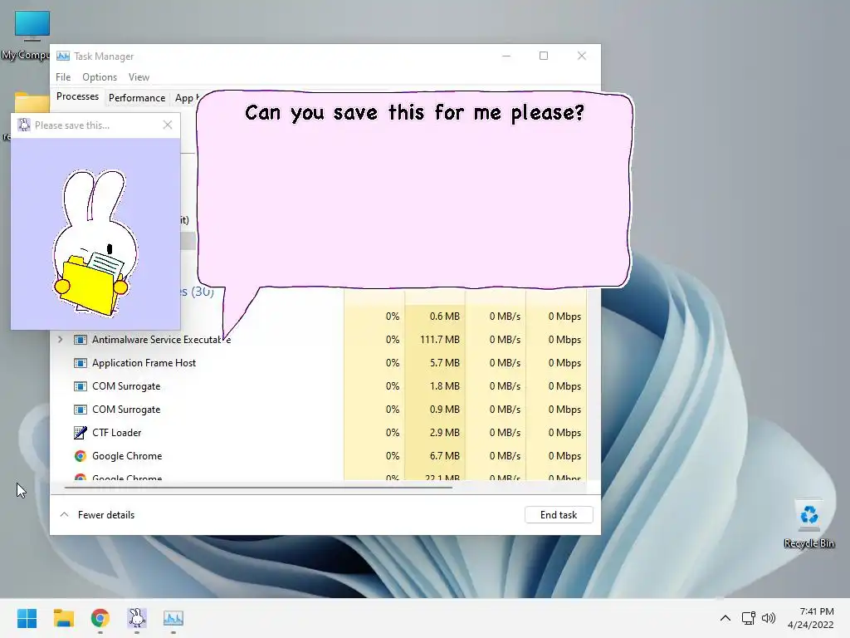Viewport: 850px width, 638px height.
Task: Open File Explorer from the taskbar
Action: [63, 618]
